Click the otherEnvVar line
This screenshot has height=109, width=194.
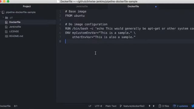pos(104,37)
